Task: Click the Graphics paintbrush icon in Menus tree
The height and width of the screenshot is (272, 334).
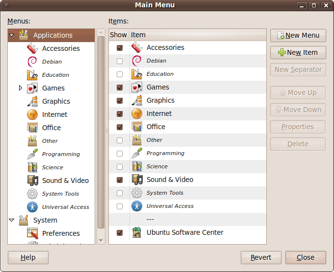Action: 32,101
